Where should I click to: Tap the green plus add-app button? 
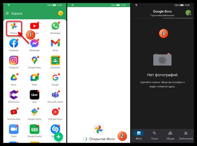[58, 137]
